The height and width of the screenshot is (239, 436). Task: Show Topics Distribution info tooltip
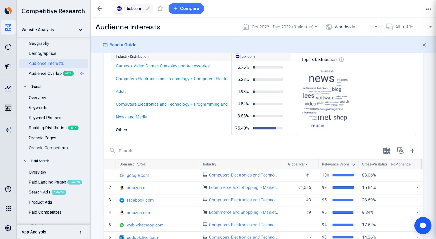[x=341, y=59]
